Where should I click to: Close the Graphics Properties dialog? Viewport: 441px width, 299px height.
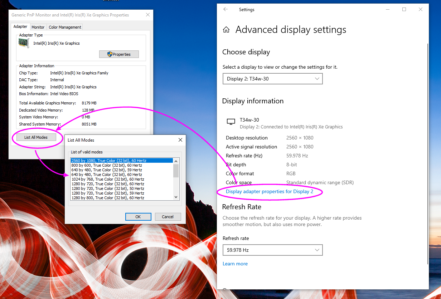(x=148, y=15)
